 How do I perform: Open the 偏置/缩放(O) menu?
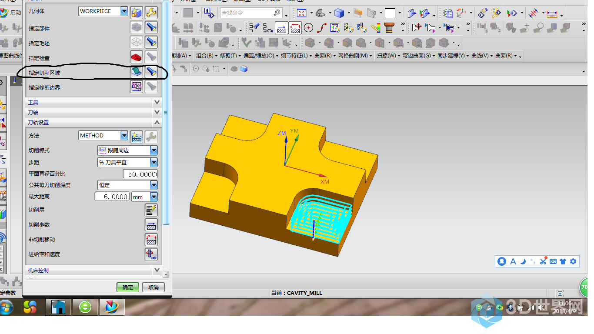point(261,56)
